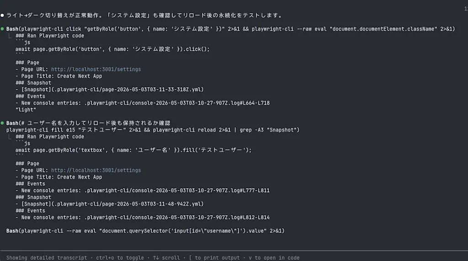Click the "Showing detailed transcript" status text
Image resolution: width=468 pixels, height=261 pixels.
[x=47, y=258]
